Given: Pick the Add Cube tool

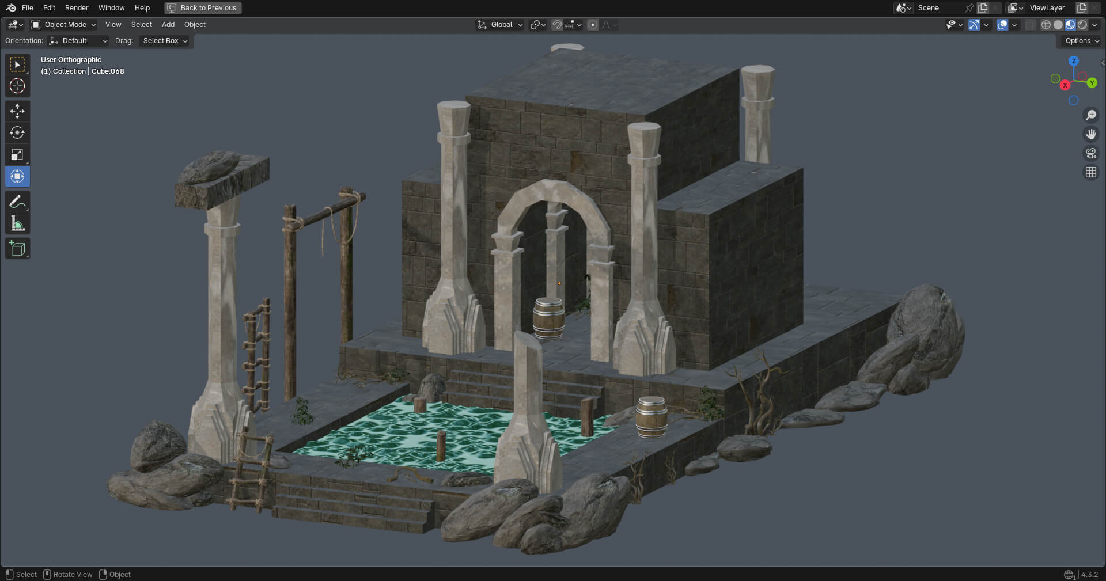Looking at the screenshot, I should [17, 249].
